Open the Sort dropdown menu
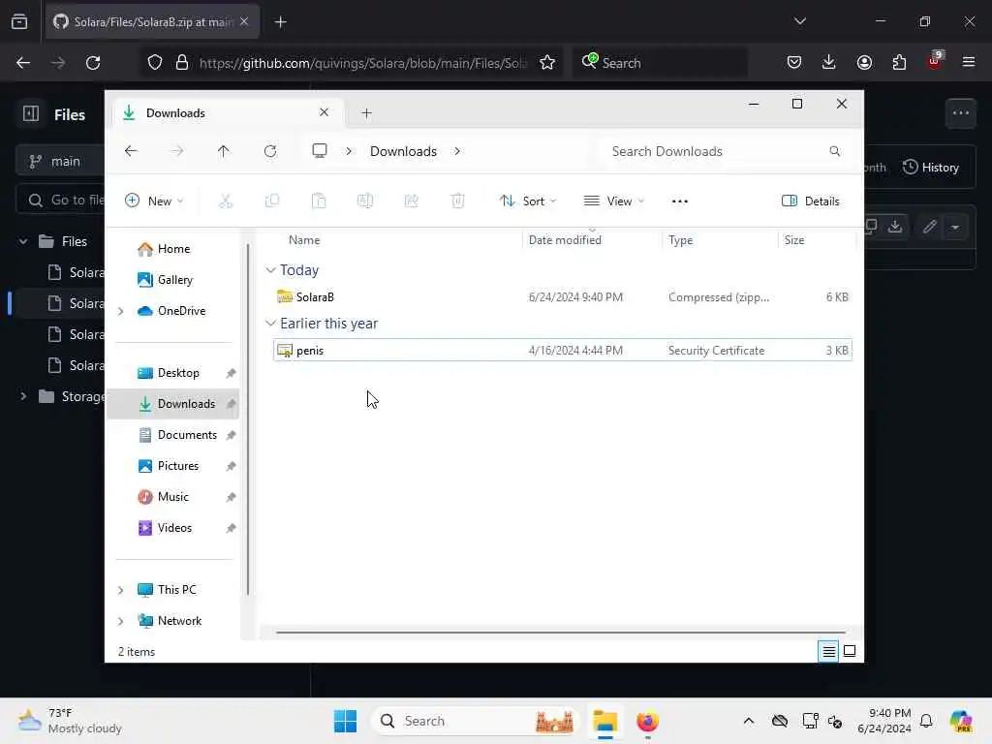 [x=528, y=201]
